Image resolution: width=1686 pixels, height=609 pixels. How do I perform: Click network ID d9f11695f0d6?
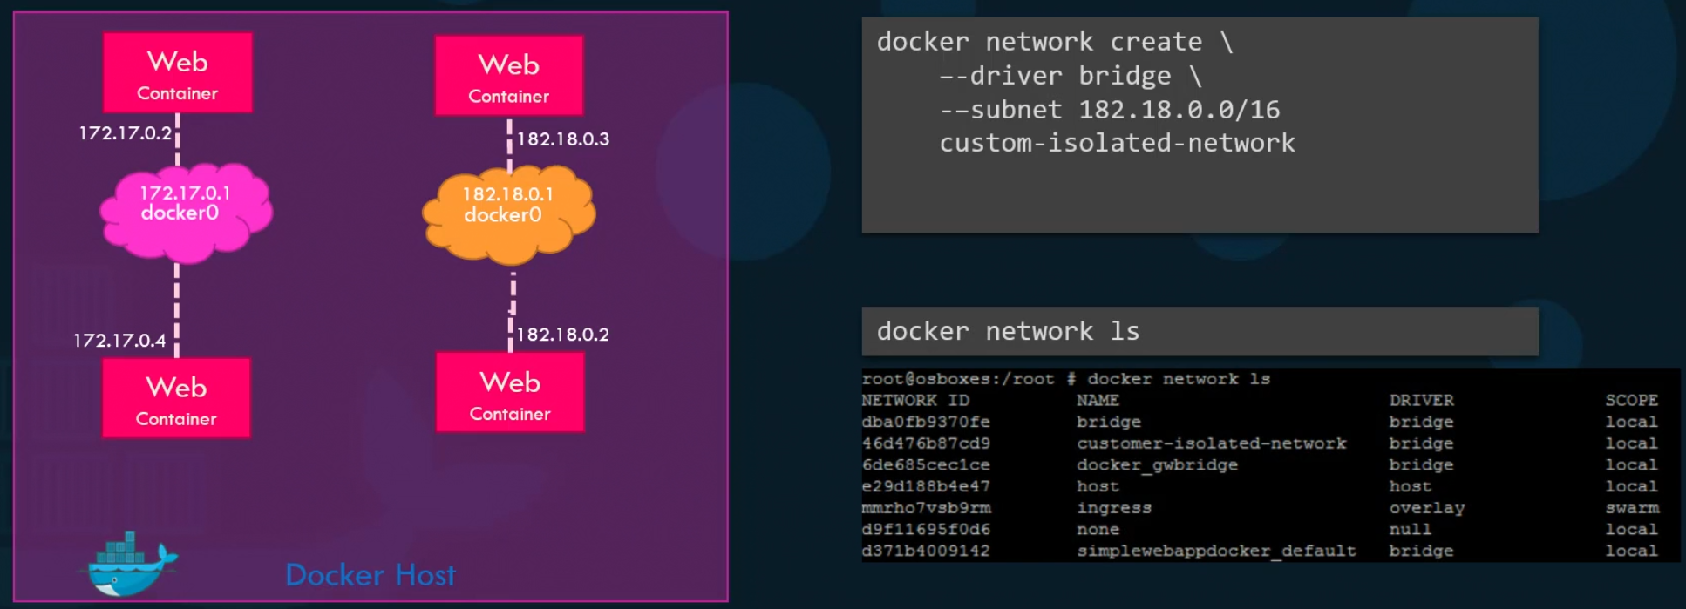point(926,530)
